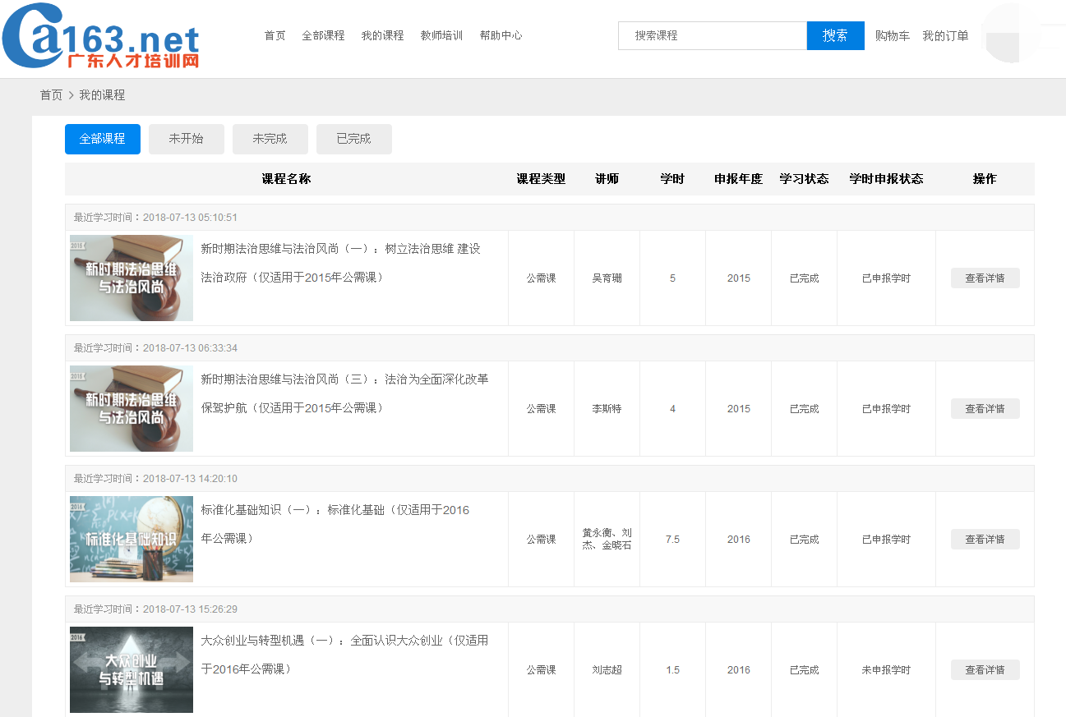Open 我的订单 orders link
Image resolution: width=1066 pixels, height=717 pixels.
click(945, 35)
